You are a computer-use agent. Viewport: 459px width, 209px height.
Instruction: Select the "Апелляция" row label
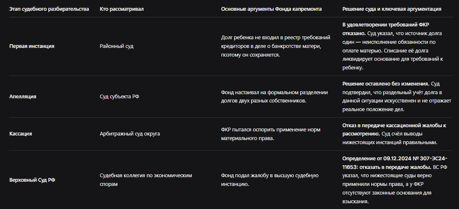tap(23, 97)
